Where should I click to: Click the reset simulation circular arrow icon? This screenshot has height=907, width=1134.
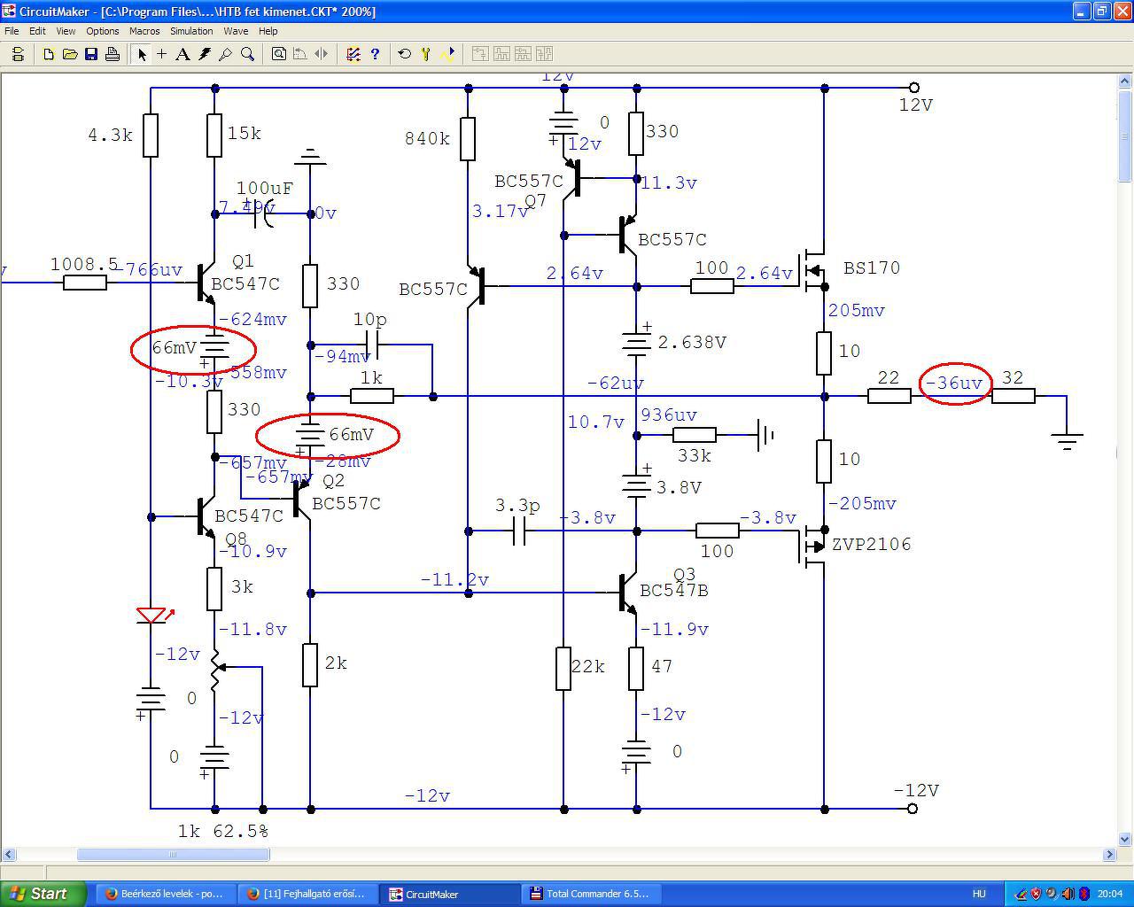pyautogui.click(x=405, y=54)
